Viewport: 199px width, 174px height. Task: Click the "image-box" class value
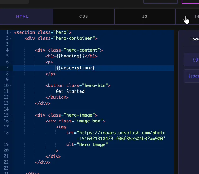[88, 121]
